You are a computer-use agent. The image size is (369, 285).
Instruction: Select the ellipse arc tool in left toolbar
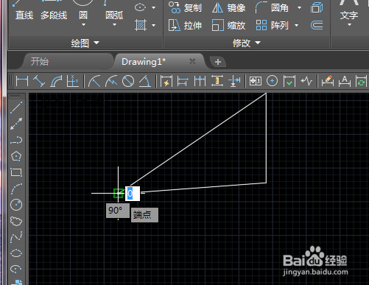[x=16, y=269]
